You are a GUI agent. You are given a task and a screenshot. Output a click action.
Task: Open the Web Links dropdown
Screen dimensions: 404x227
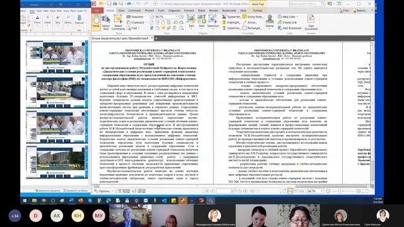(288, 17)
